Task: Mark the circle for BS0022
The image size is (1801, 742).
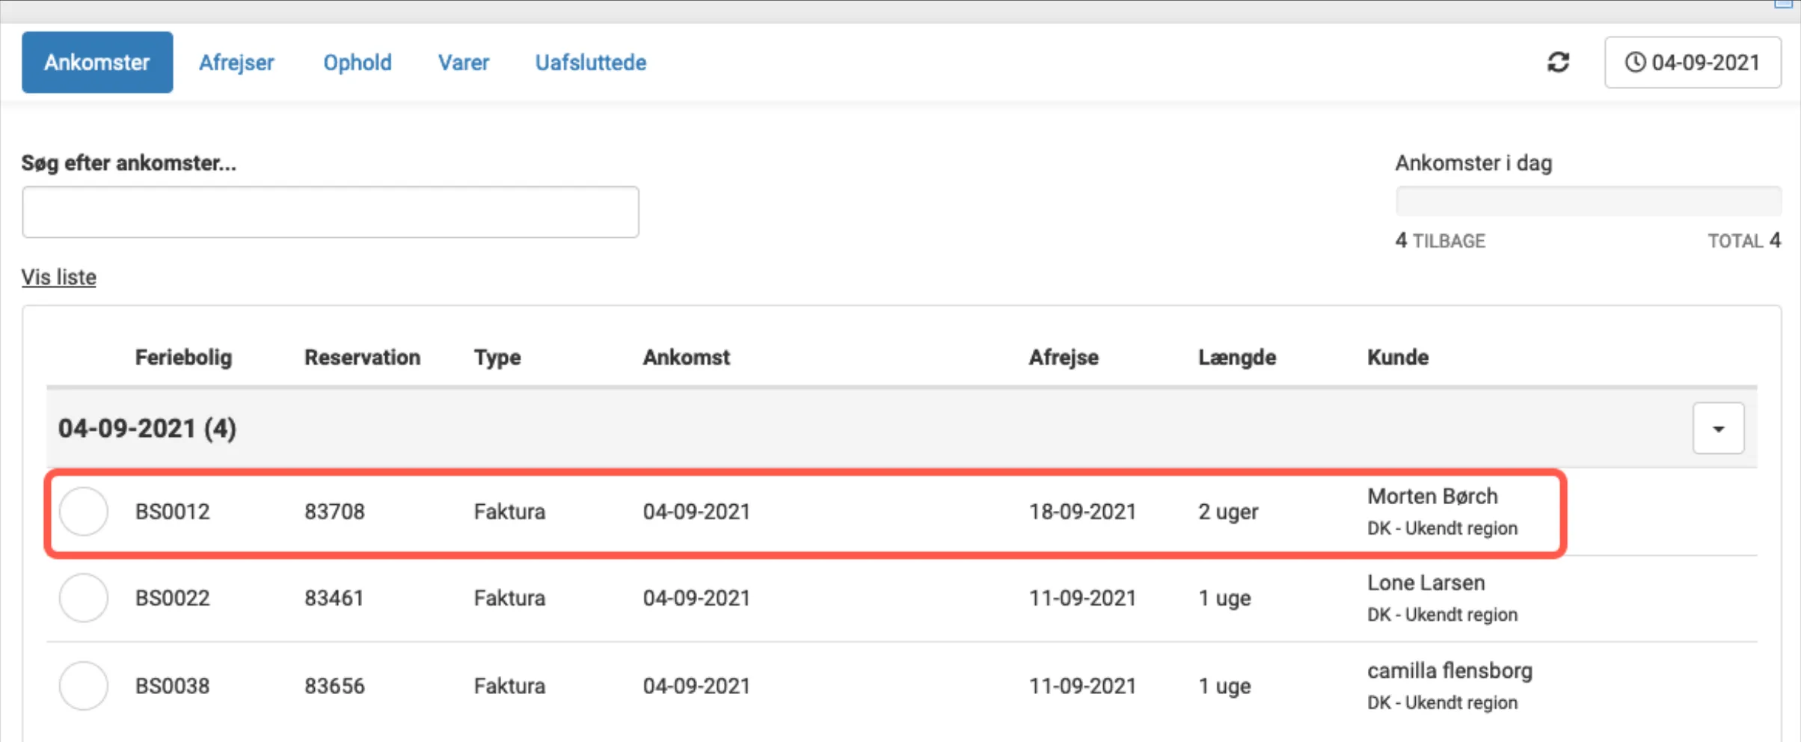Action: (84, 598)
